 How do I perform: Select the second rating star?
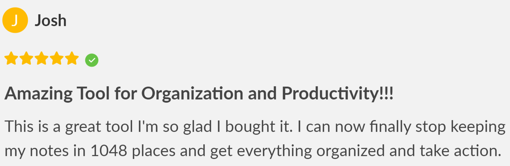(26, 58)
